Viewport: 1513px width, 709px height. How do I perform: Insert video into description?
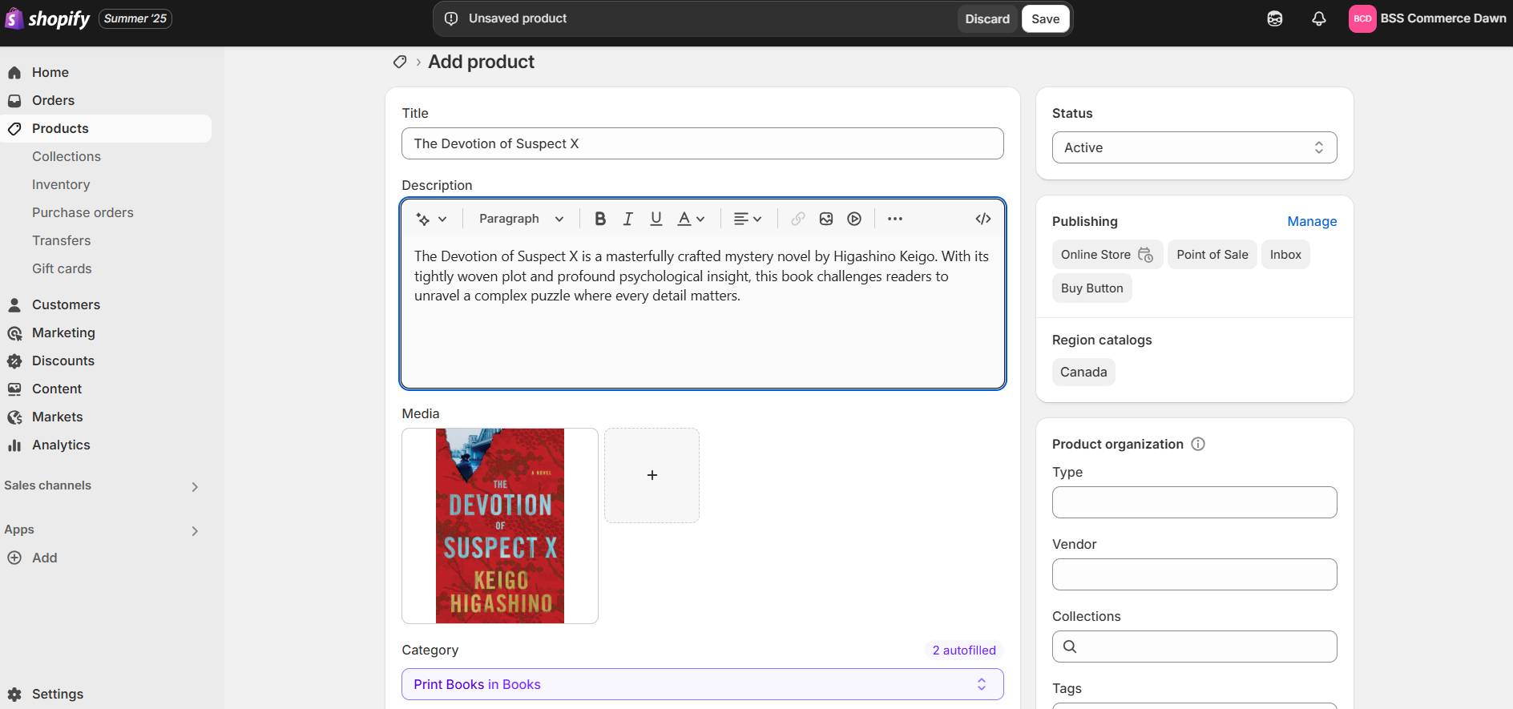[854, 219]
